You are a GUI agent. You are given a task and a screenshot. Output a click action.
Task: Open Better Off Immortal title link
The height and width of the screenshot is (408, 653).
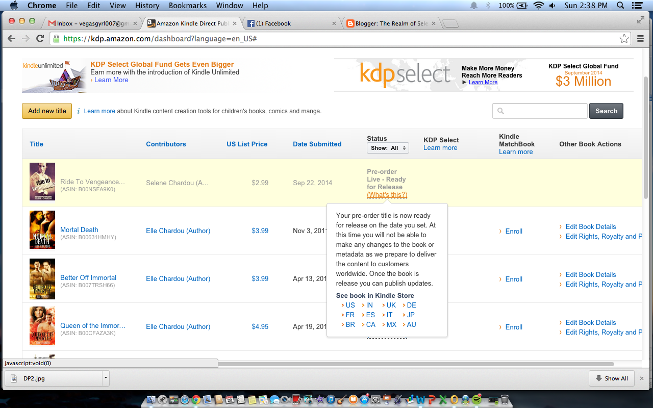[88, 278]
